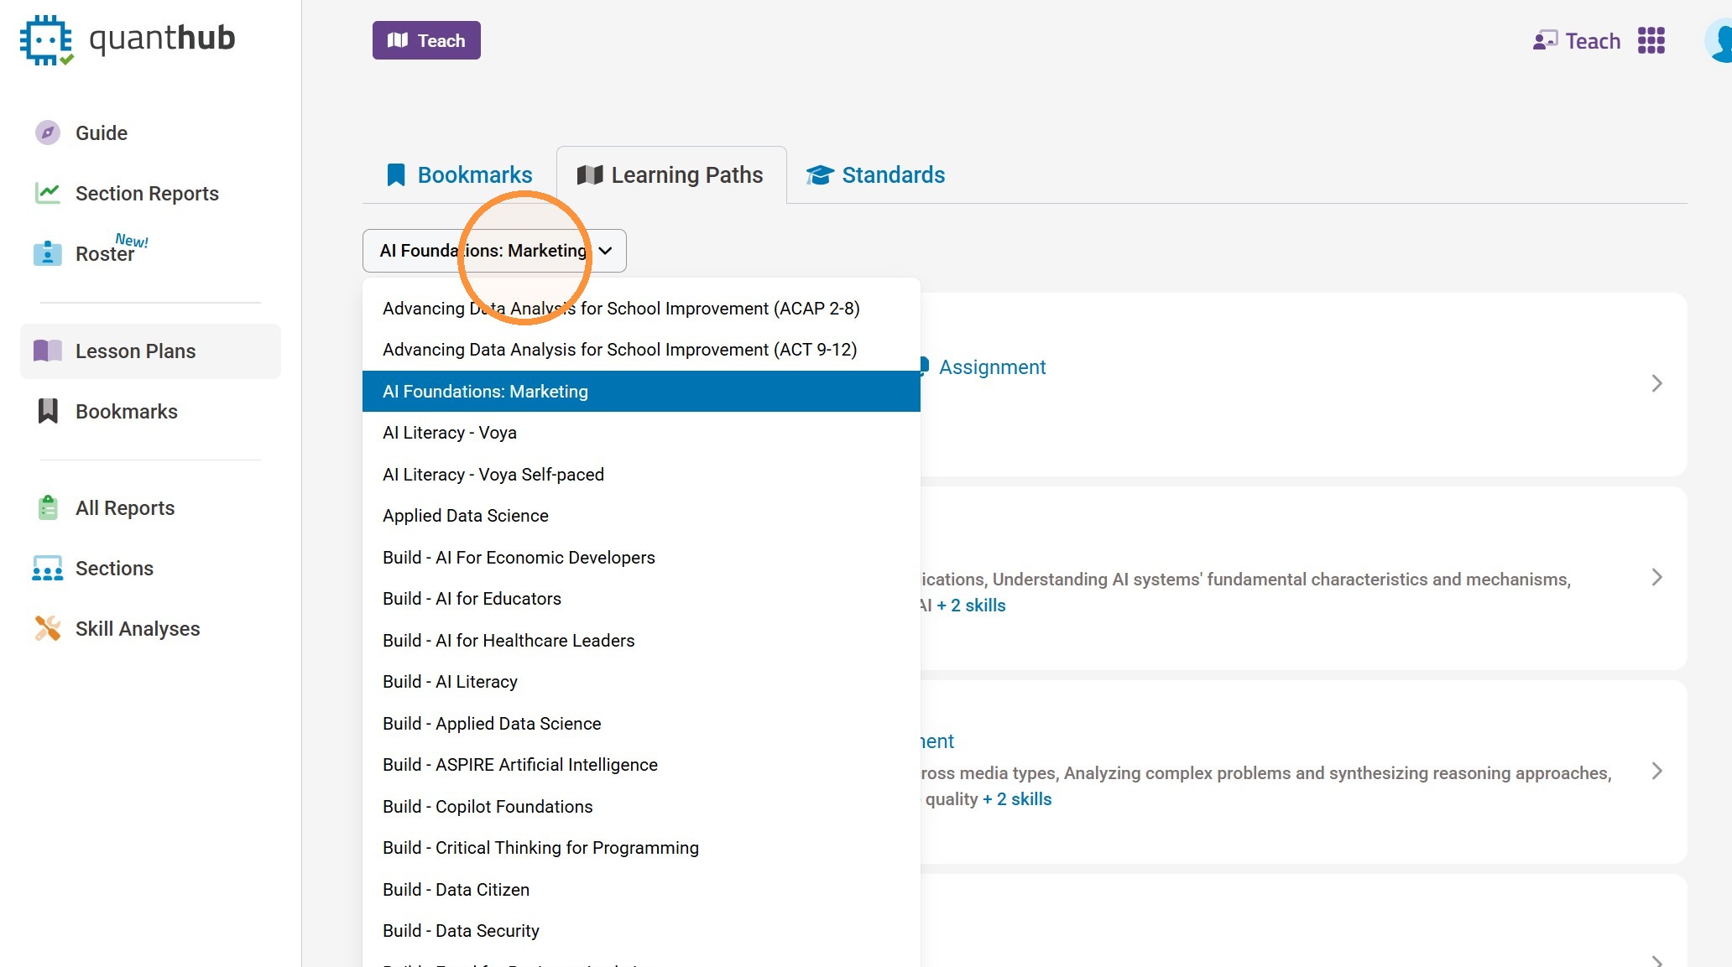The image size is (1732, 967).
Task: Click the Lesson Plans book icon
Action: point(48,351)
